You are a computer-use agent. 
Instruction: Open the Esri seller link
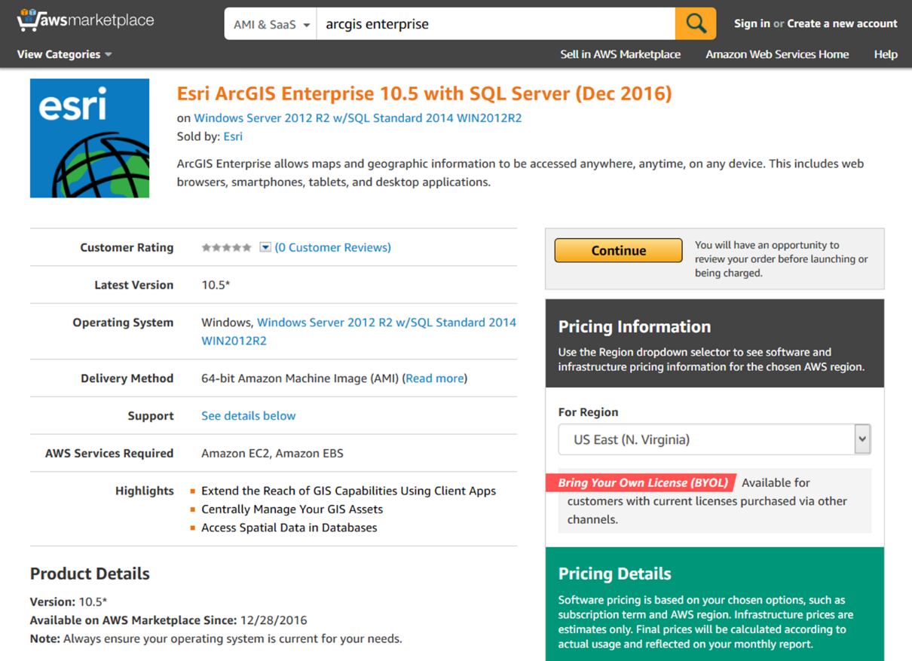(233, 136)
